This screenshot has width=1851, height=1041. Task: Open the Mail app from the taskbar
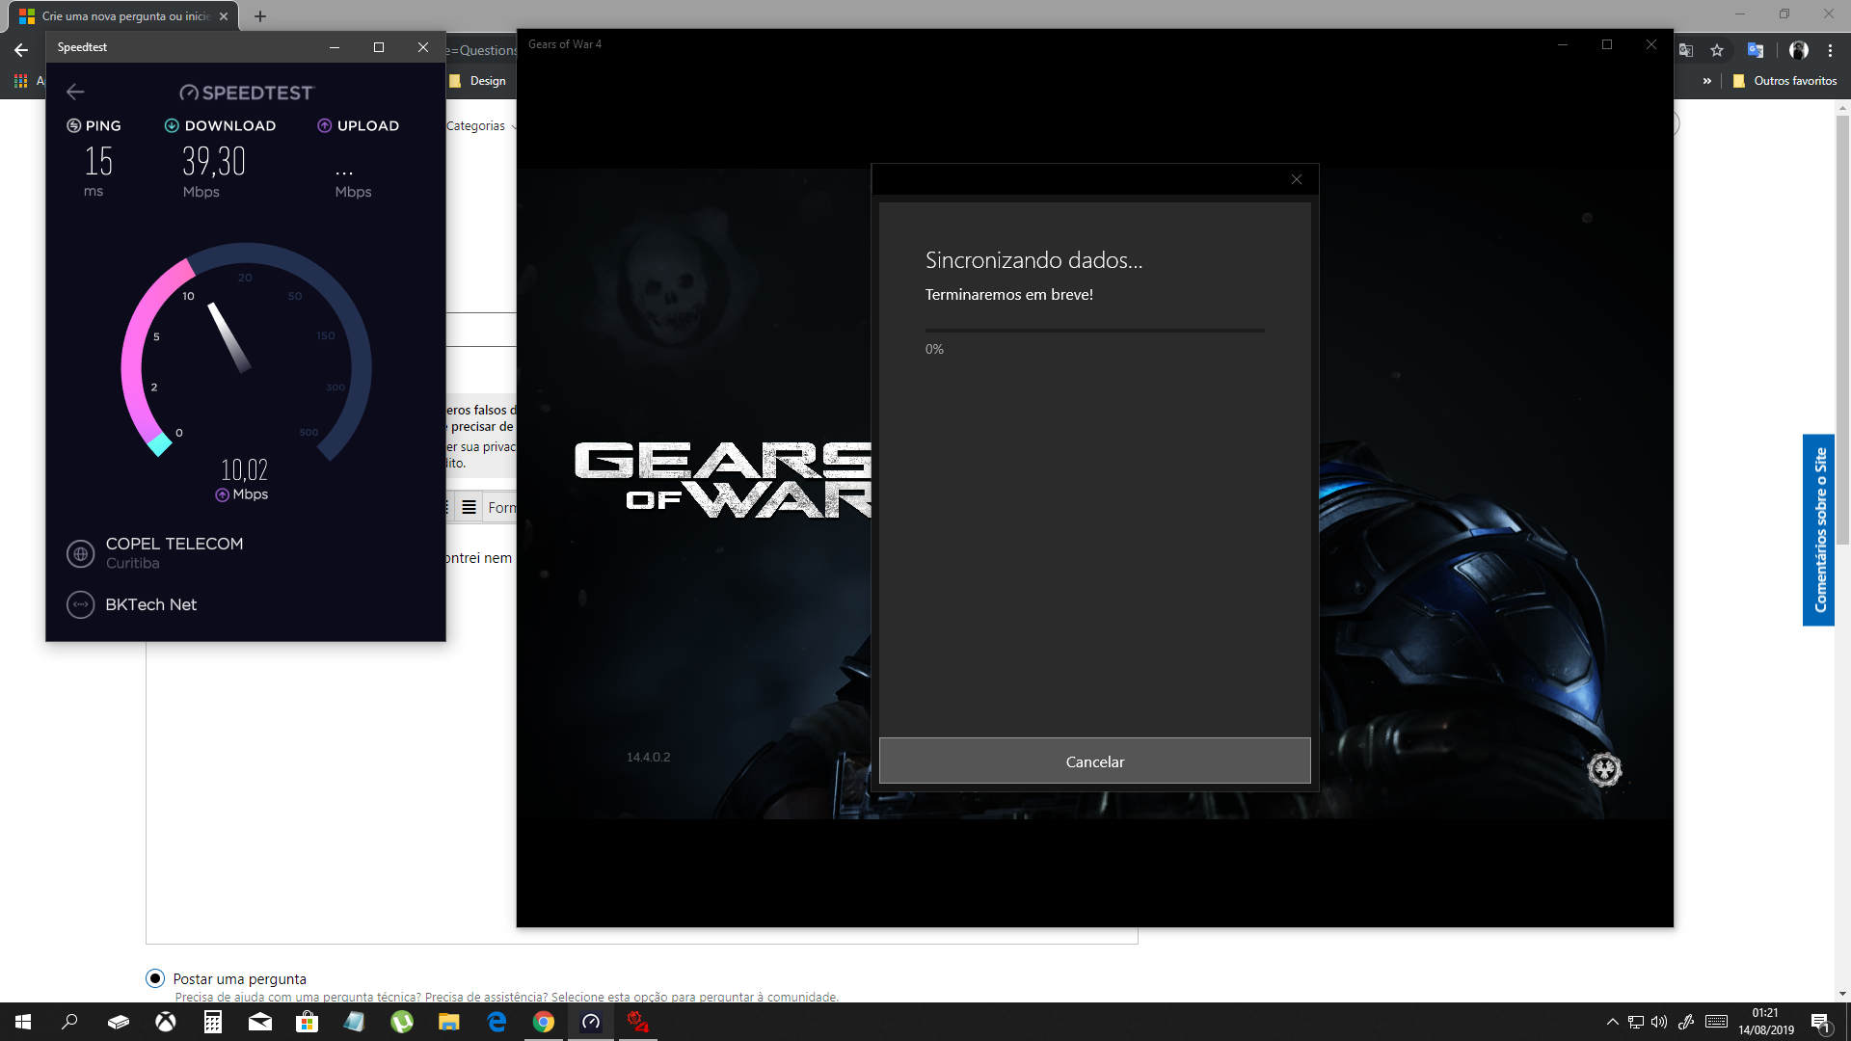260,1022
